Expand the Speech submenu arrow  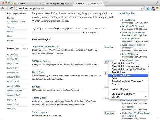point(145,97)
